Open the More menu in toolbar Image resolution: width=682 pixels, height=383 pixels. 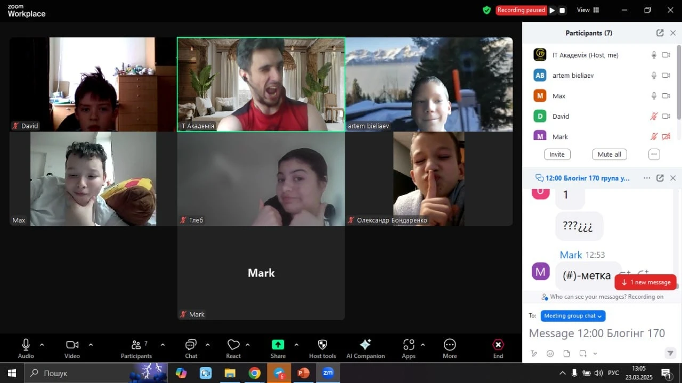pos(450,345)
